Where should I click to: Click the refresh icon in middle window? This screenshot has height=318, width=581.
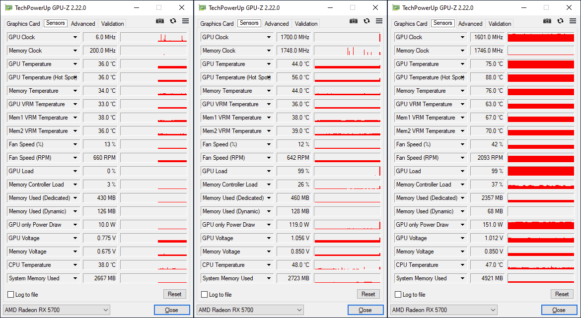(366, 21)
